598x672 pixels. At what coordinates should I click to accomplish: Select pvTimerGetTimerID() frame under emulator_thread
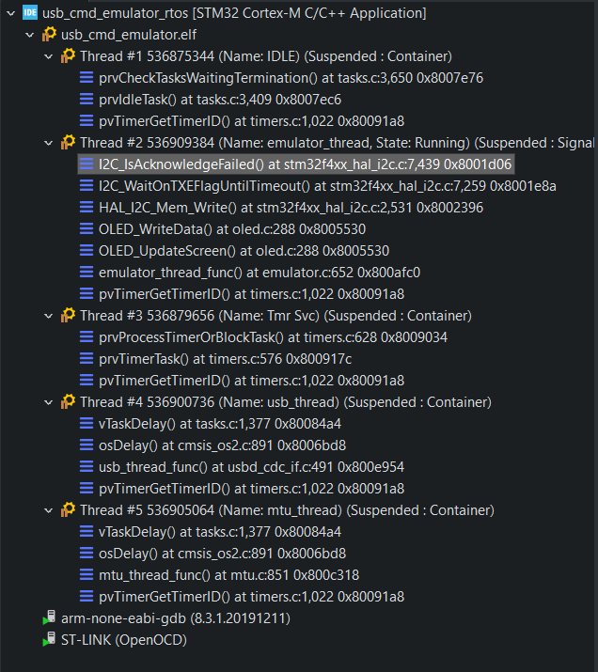tap(251, 294)
